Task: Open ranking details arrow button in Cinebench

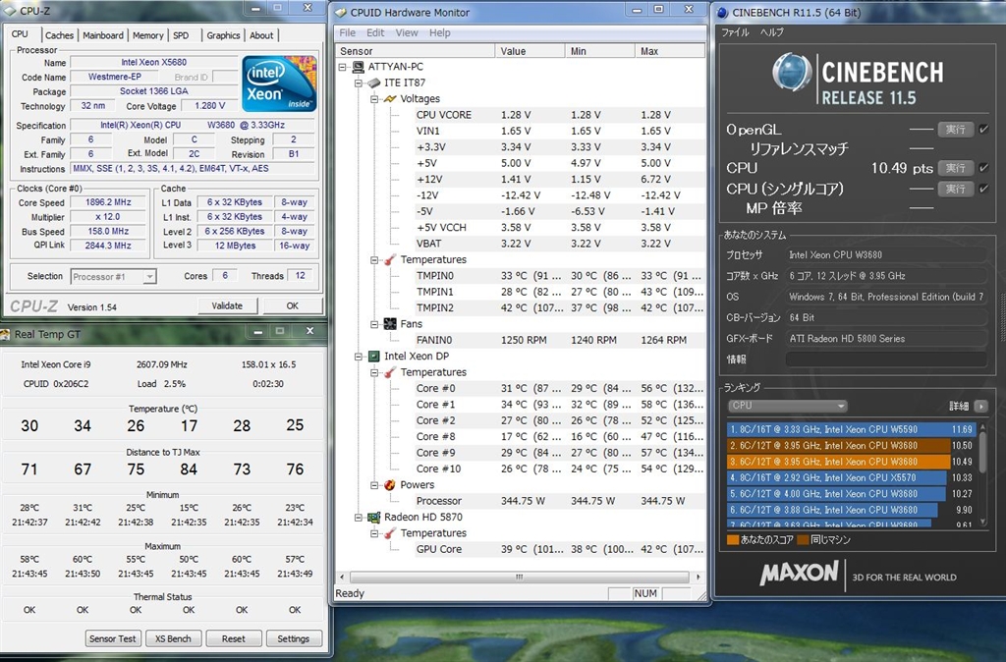Action: coord(980,406)
